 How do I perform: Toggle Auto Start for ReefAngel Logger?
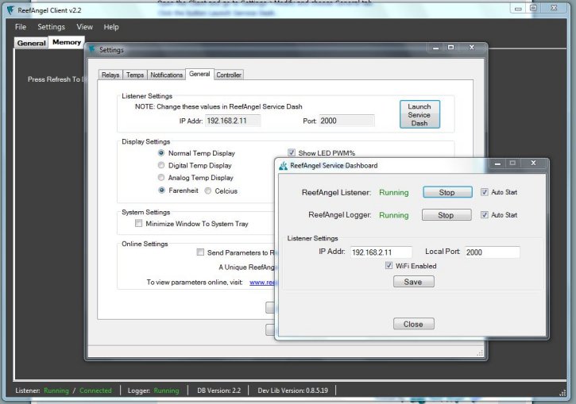[485, 214]
